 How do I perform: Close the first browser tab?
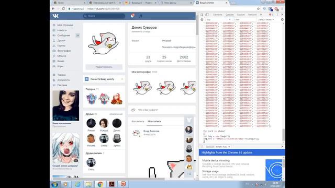[85, 3]
